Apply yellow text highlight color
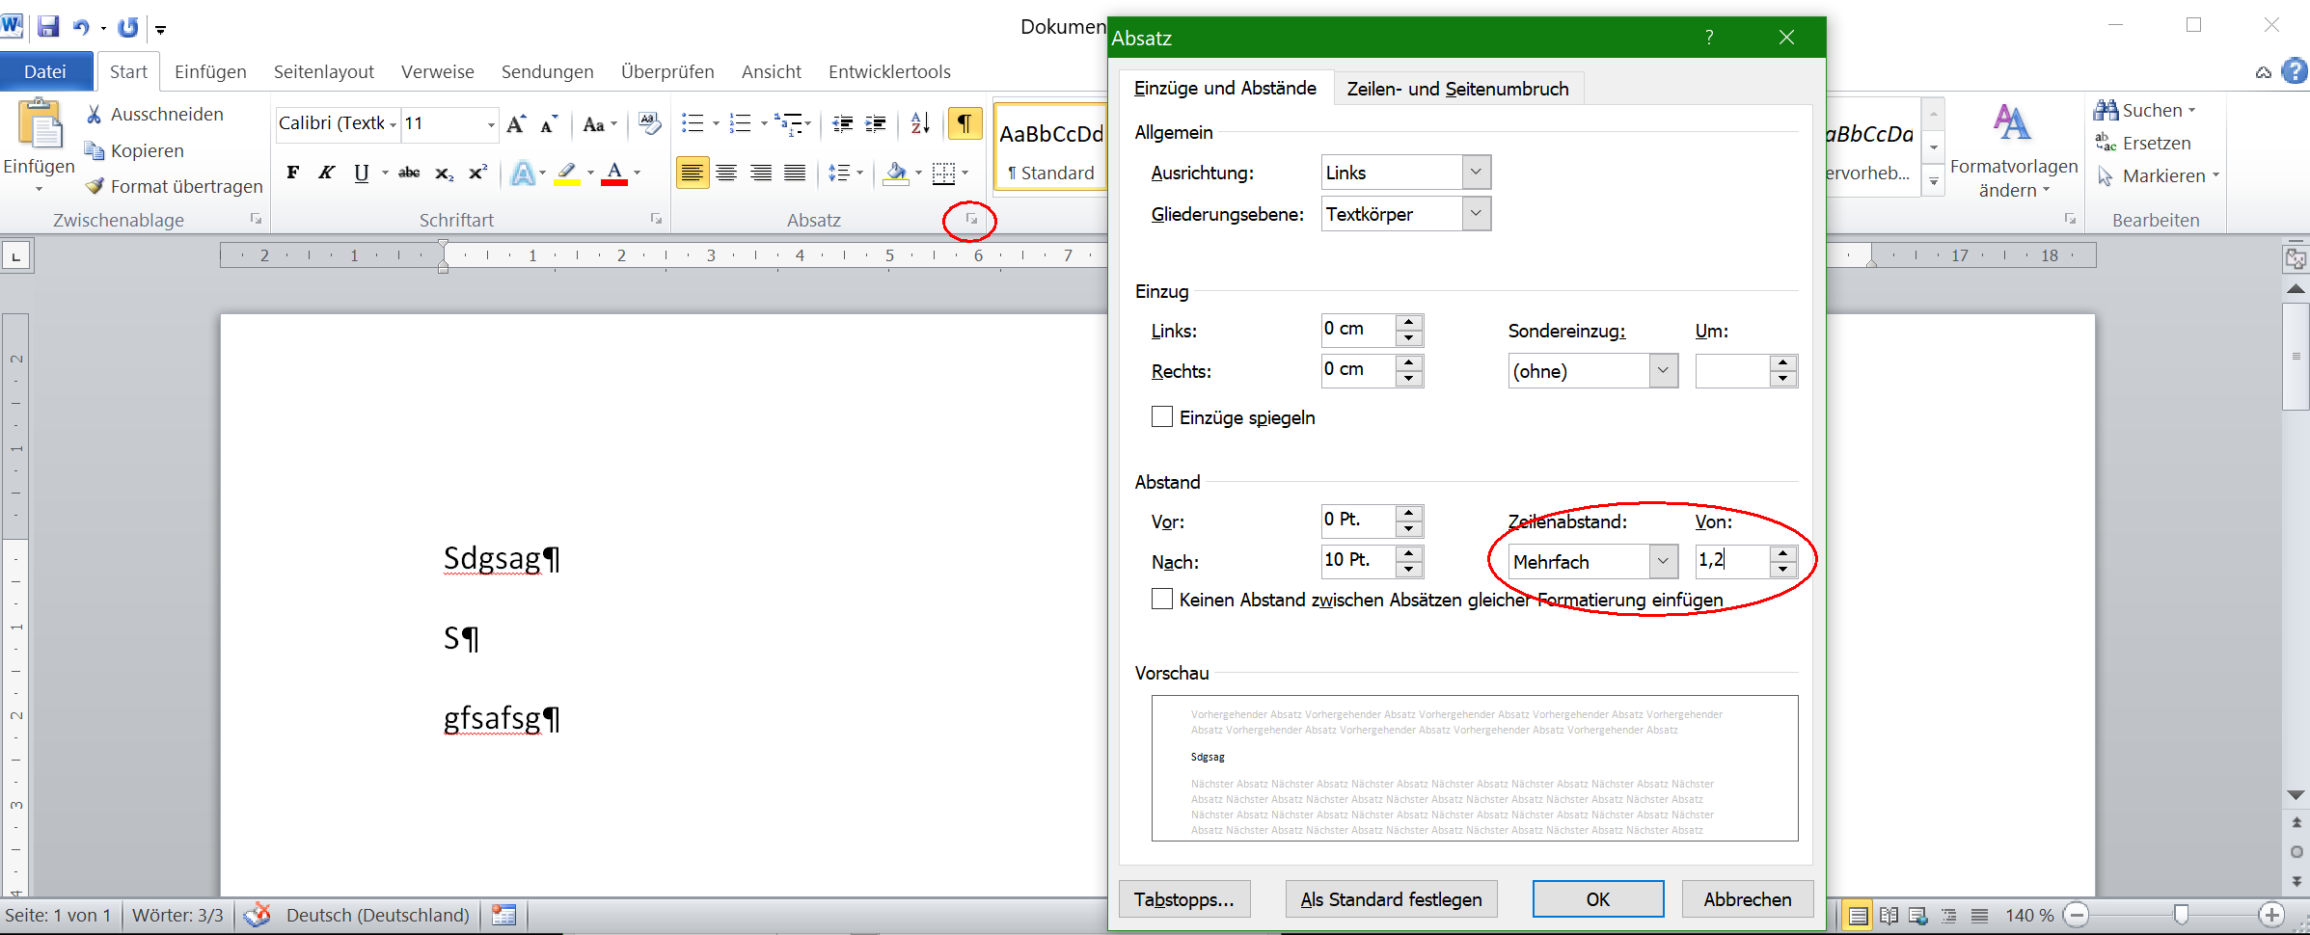The height and width of the screenshot is (935, 2310). click(567, 173)
